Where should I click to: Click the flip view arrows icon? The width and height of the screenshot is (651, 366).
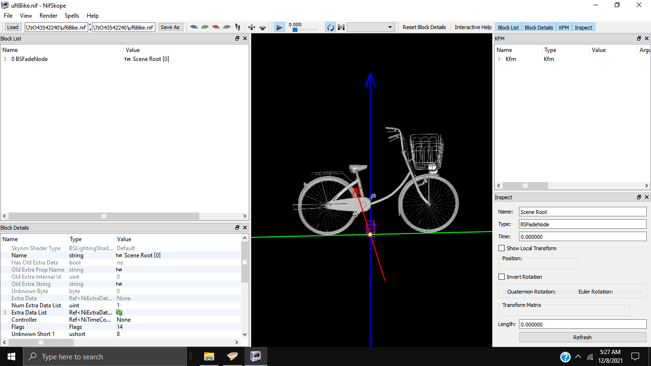tap(252, 27)
